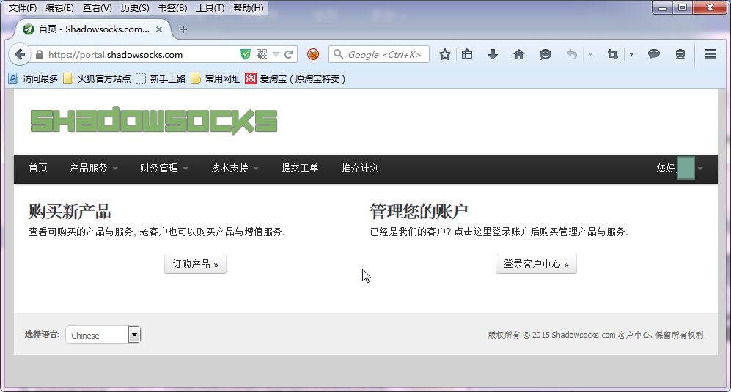731x392 pixels.
Task: Maximize the browser window
Action: click(683, 7)
